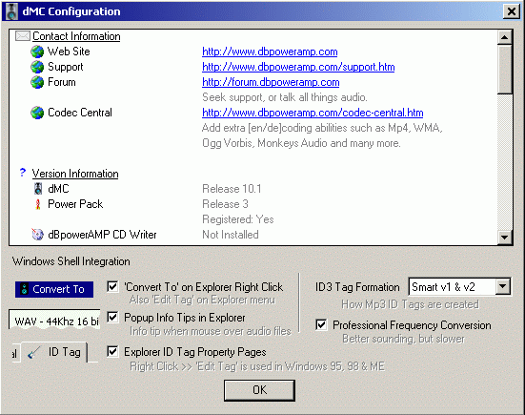525x415 pixels.
Task: Click the dBpowerAMP CD Writer disc icon
Action: (37, 235)
